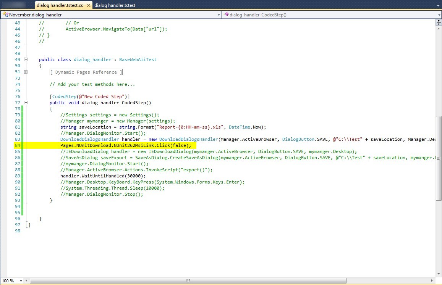Viewport: 442px width, 285px height.
Task: Click the //mymanger.DialogMonitor.Start(); comment
Action: [x=104, y=164]
